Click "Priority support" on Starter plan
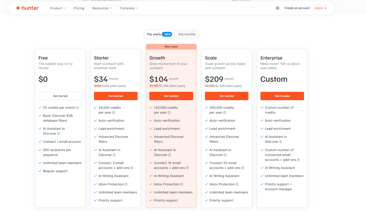 (x=110, y=200)
